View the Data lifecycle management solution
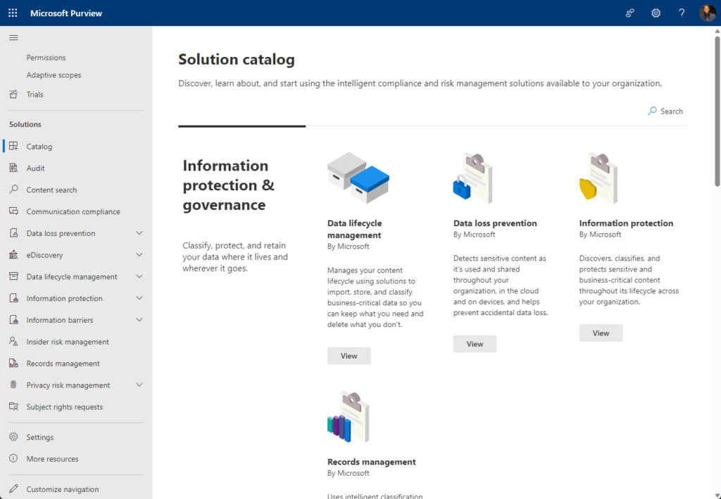Viewport: 721px width, 499px height. (349, 356)
